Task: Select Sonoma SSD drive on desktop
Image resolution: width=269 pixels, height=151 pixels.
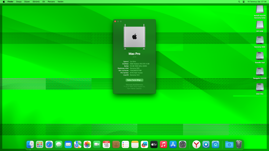Action: (x=260, y=42)
